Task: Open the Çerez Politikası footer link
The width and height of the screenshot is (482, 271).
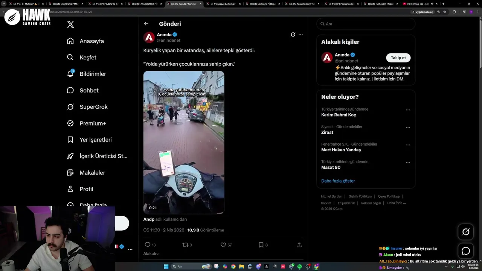Action: (x=389, y=196)
